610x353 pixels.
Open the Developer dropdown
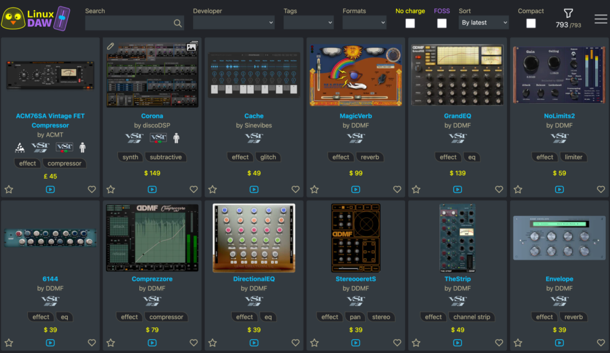point(234,23)
